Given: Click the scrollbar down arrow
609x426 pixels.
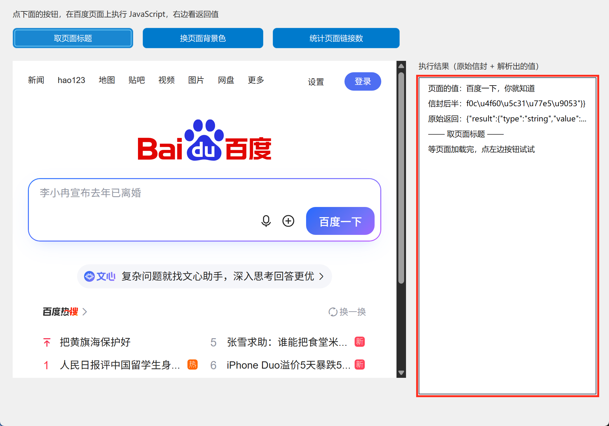Looking at the screenshot, I should pyautogui.click(x=401, y=373).
